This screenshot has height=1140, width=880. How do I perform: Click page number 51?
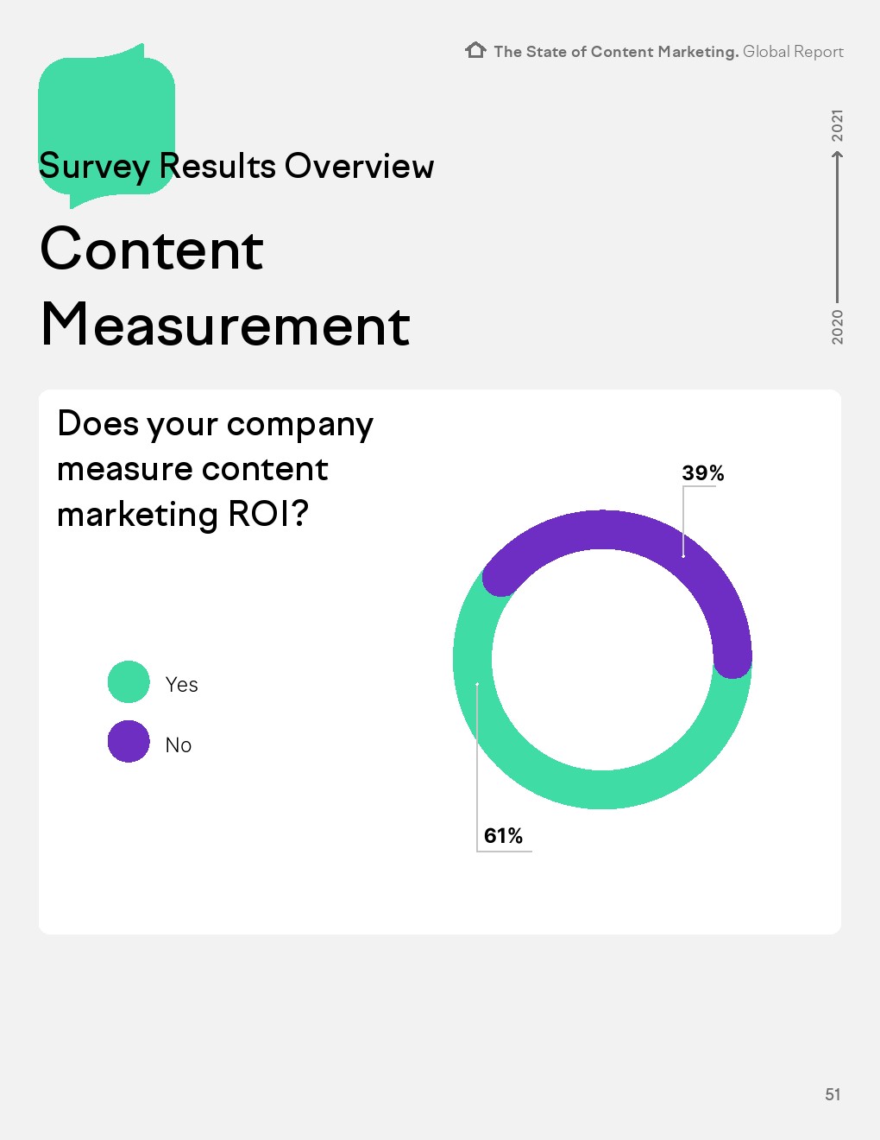pyautogui.click(x=833, y=1094)
